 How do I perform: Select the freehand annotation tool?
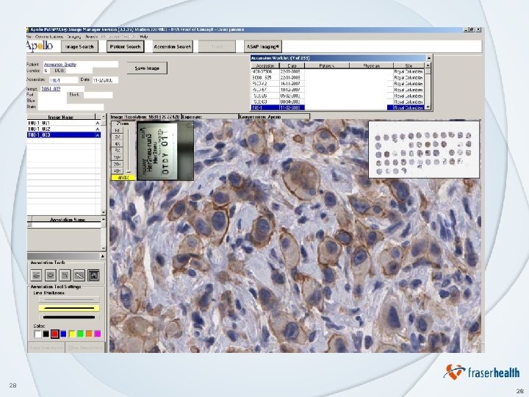65,275
